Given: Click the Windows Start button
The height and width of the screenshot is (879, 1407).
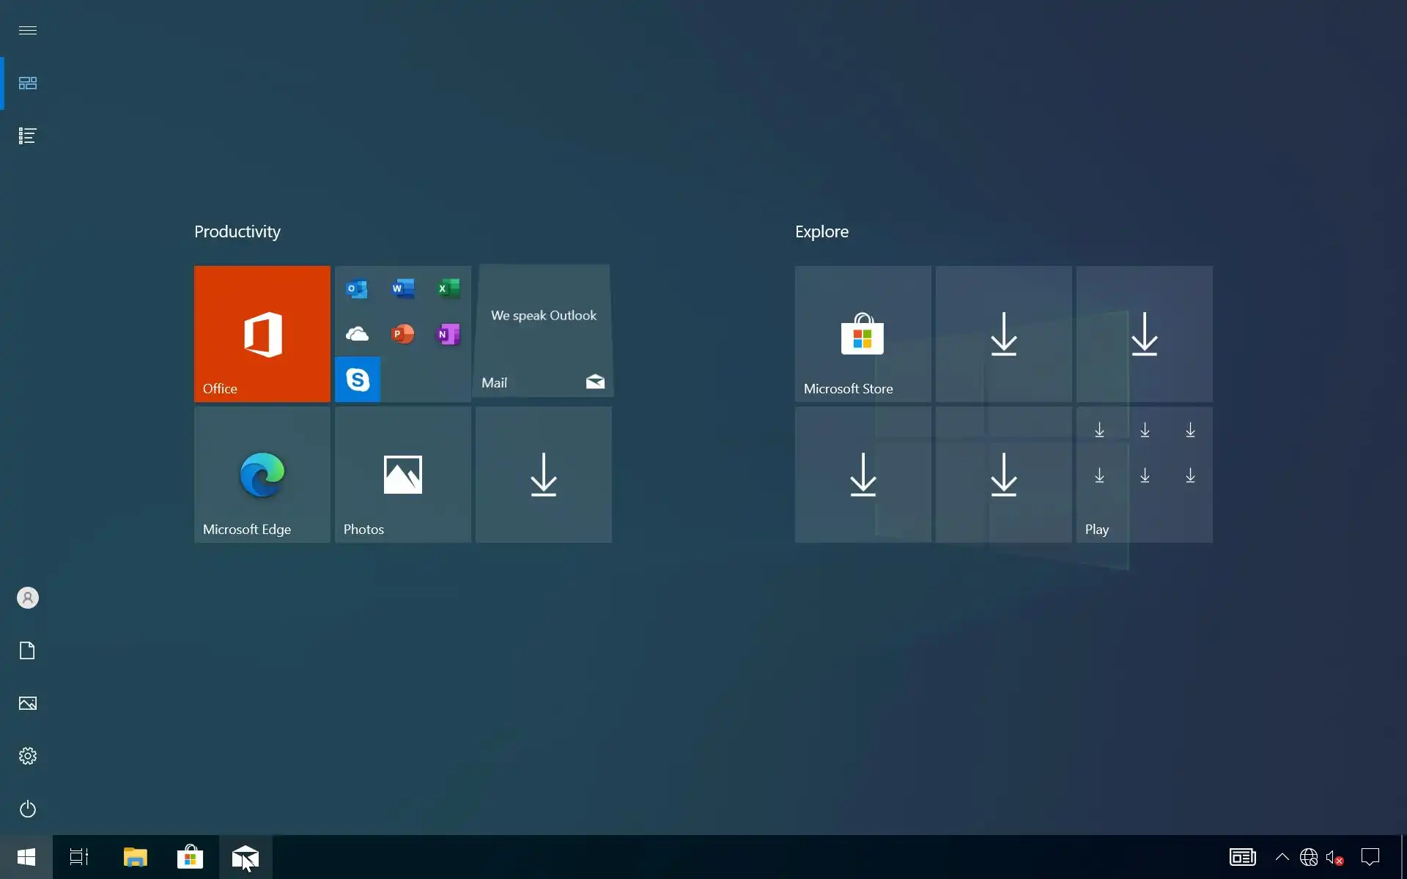Looking at the screenshot, I should coord(26,856).
